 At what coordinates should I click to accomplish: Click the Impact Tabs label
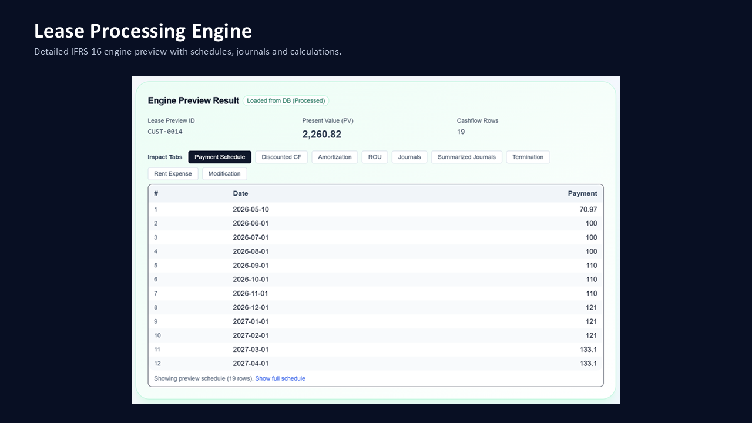point(165,157)
